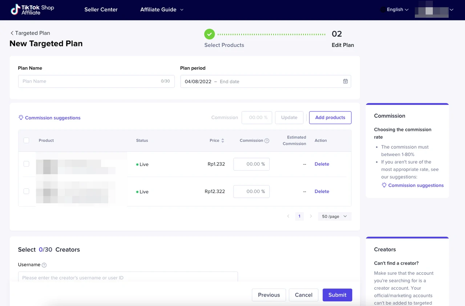The width and height of the screenshot is (465, 306).
Task: Click the Add products button
Action: (330, 118)
